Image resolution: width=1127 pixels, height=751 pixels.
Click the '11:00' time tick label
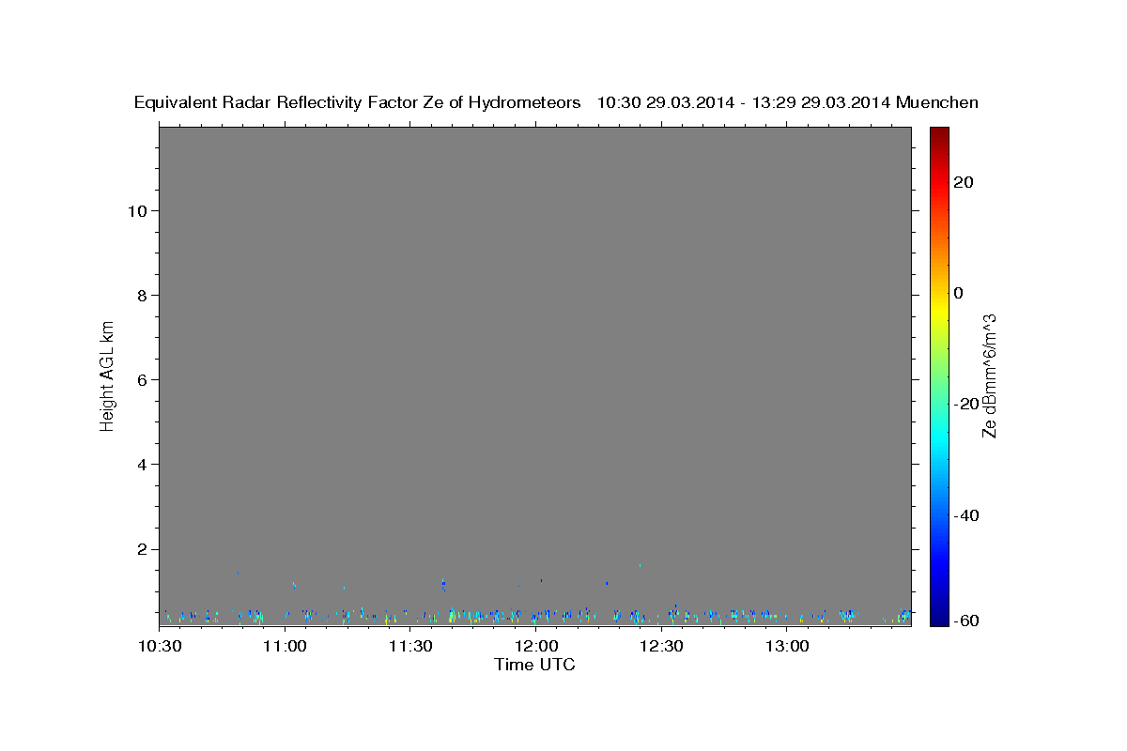[285, 647]
